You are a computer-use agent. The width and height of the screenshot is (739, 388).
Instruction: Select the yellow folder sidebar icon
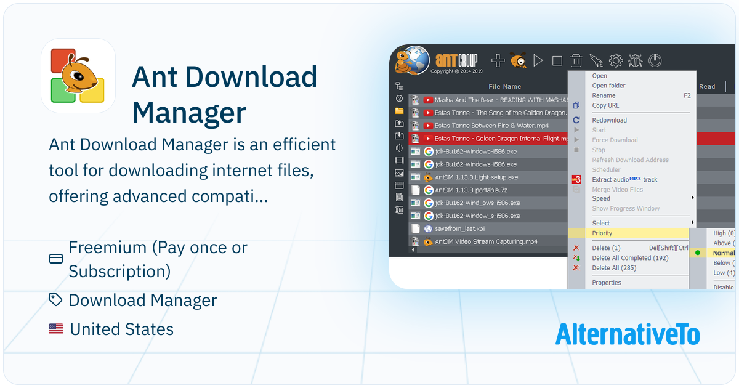coord(399,111)
